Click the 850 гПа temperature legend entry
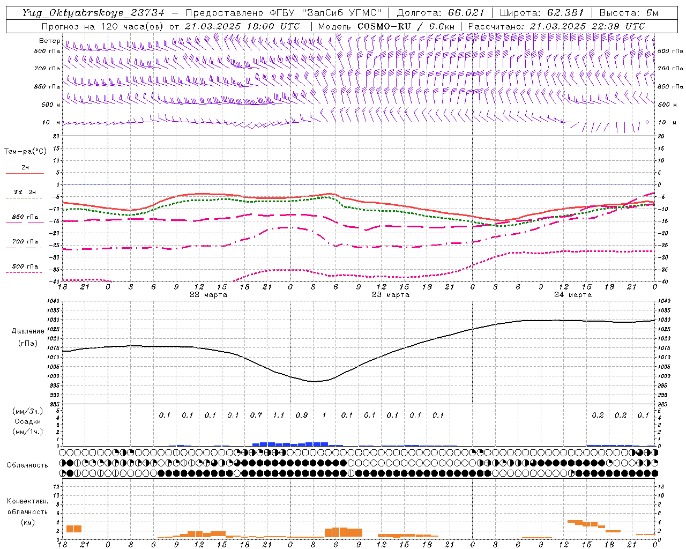This screenshot has width=686, height=549. pyautogui.click(x=25, y=219)
